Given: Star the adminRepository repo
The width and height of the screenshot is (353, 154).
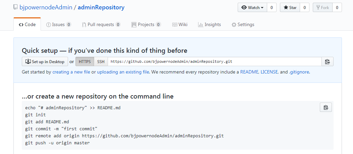Looking at the screenshot, I should [x=290, y=7].
